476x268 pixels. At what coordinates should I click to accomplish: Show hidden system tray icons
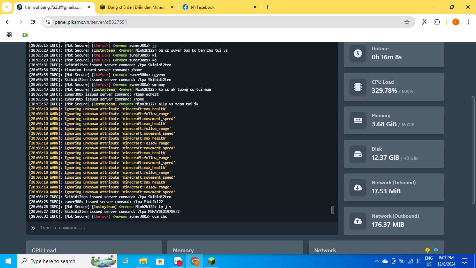click(x=376, y=261)
